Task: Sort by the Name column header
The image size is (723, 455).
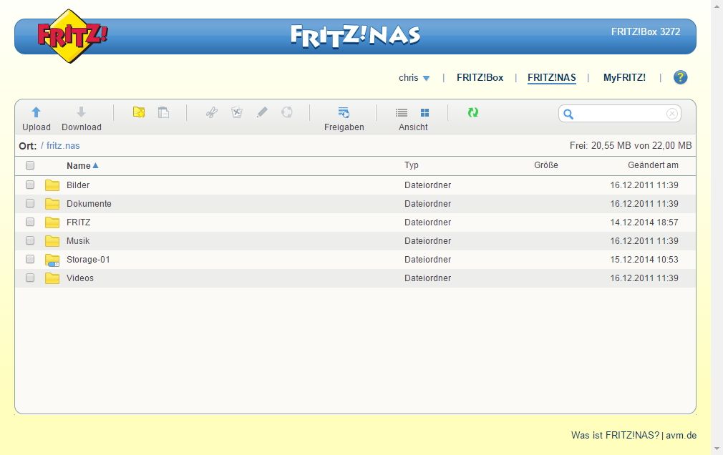Action: click(x=82, y=165)
